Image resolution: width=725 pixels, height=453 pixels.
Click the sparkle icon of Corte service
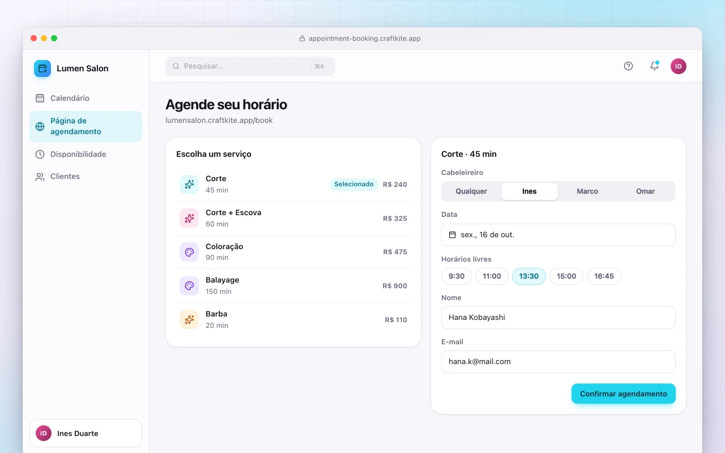pos(189,185)
